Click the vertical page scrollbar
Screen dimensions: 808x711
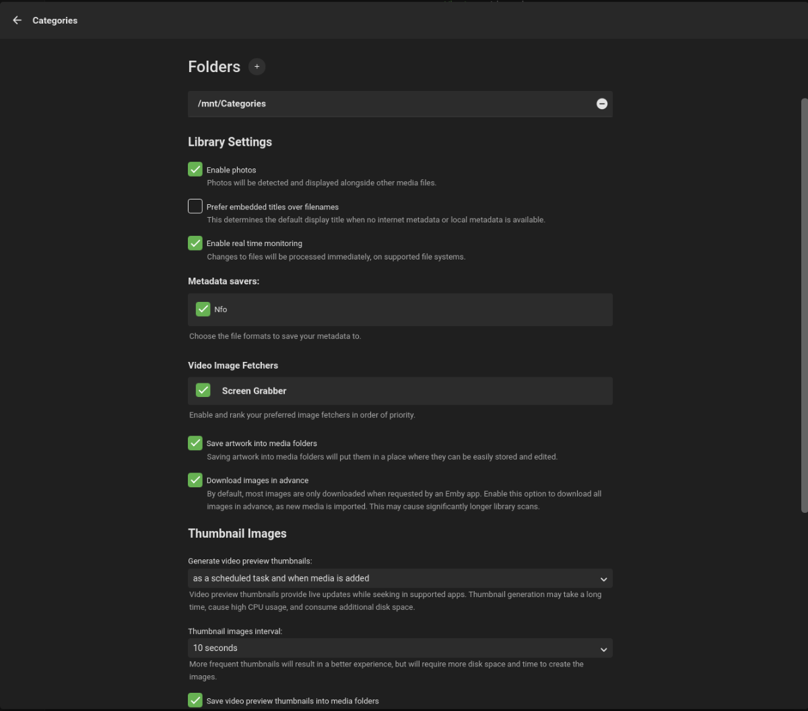click(804, 303)
